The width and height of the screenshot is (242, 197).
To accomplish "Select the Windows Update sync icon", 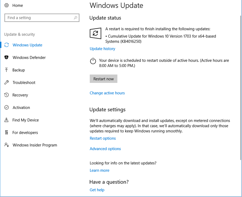I will [6, 45].
